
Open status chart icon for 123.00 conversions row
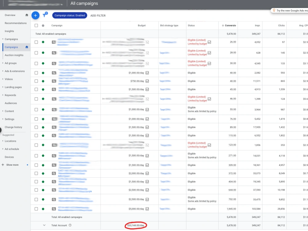[x=209, y=145]
